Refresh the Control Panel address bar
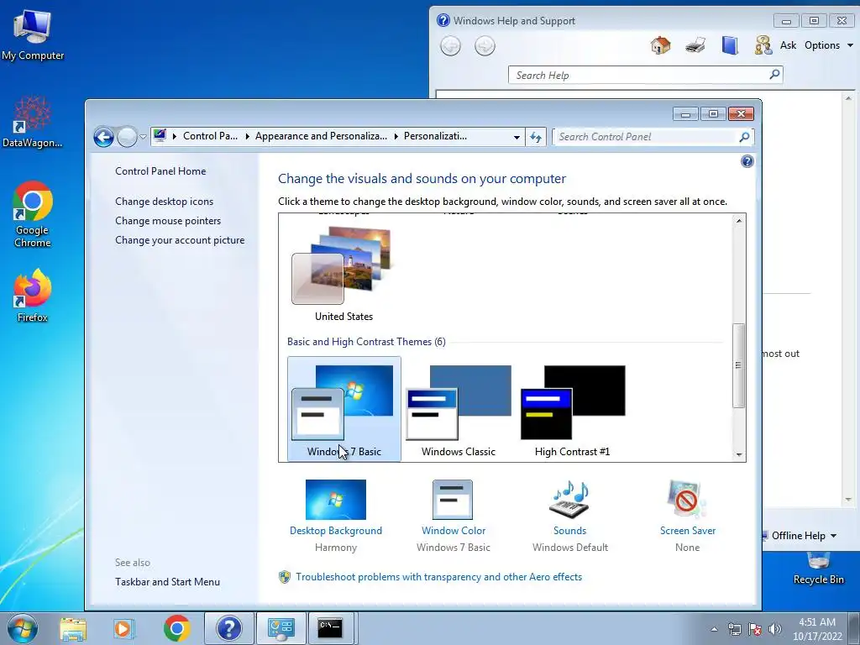Image resolution: width=860 pixels, height=645 pixels. (x=536, y=137)
